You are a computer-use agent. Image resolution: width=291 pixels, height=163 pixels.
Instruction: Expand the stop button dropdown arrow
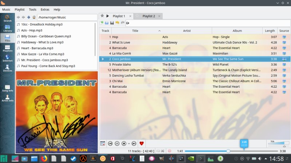click(x=129, y=143)
